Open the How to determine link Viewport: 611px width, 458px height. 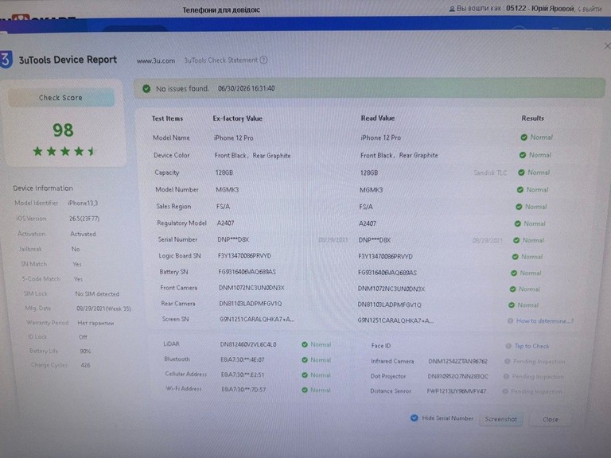(x=545, y=321)
